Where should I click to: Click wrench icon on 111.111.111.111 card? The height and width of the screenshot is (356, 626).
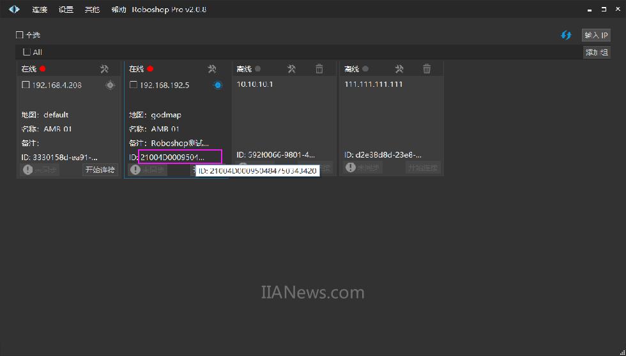(x=399, y=69)
